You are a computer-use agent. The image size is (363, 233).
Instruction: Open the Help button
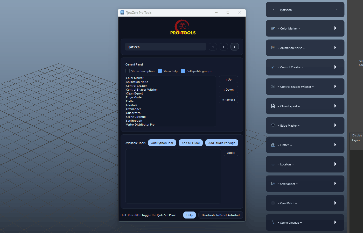pyautogui.click(x=190, y=215)
